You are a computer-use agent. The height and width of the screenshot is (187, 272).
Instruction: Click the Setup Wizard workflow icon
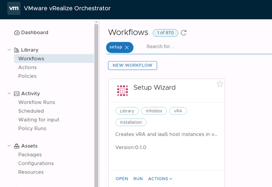[x=122, y=91]
